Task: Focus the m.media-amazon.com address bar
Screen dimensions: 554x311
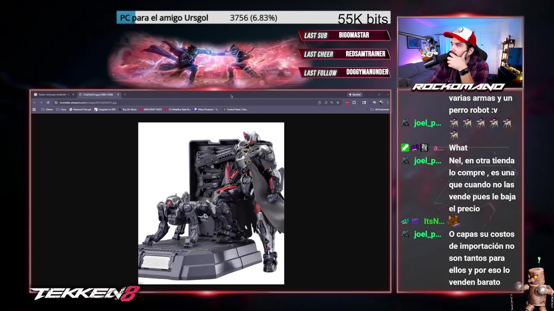Action: 186,102
